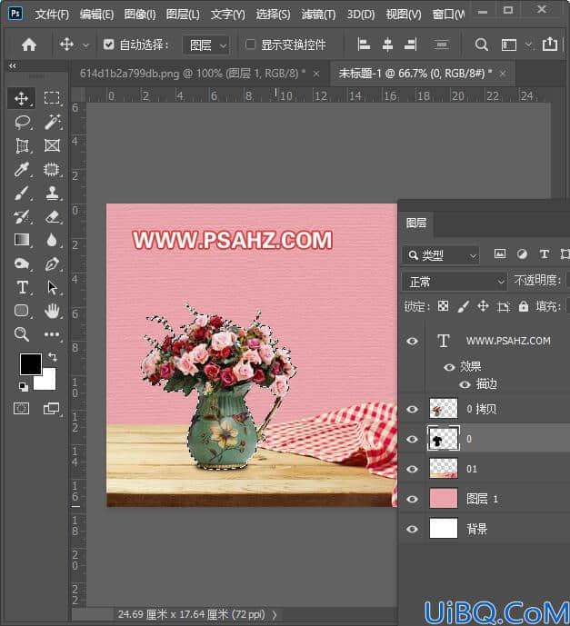This screenshot has width=570, height=626.
Task: Select the Eyedropper tool
Action: point(21,169)
